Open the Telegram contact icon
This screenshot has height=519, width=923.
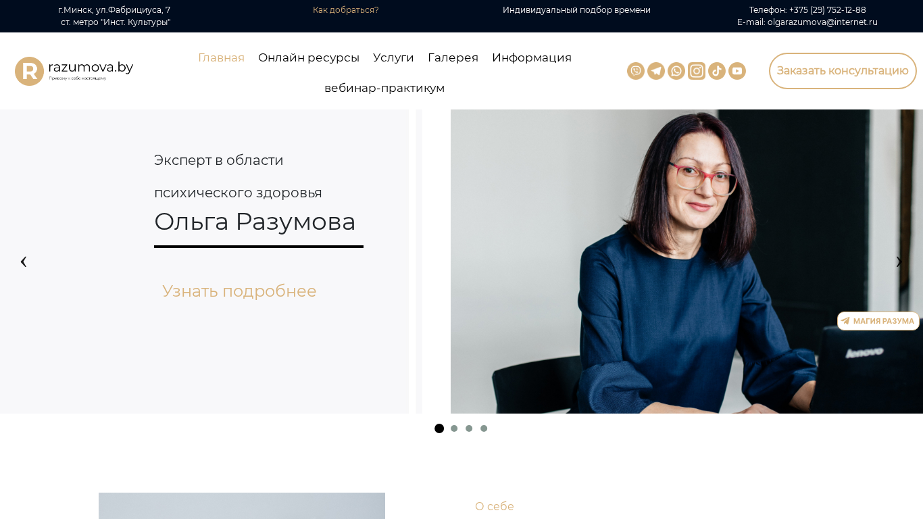click(x=656, y=71)
